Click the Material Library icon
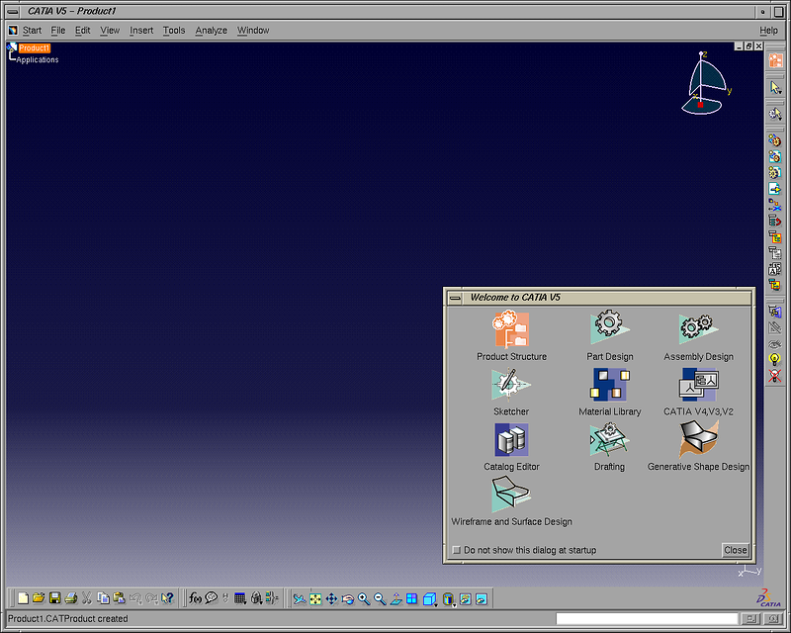This screenshot has width=791, height=633. pyautogui.click(x=609, y=384)
